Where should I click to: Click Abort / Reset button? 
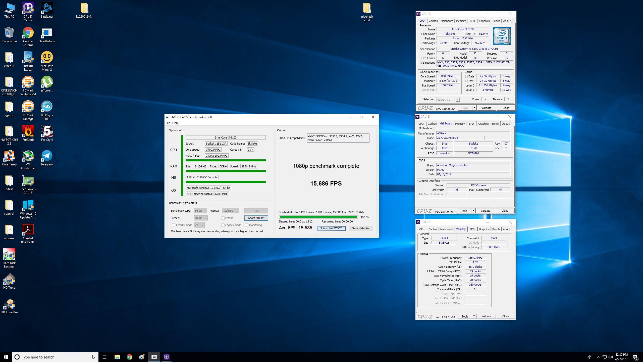click(256, 218)
